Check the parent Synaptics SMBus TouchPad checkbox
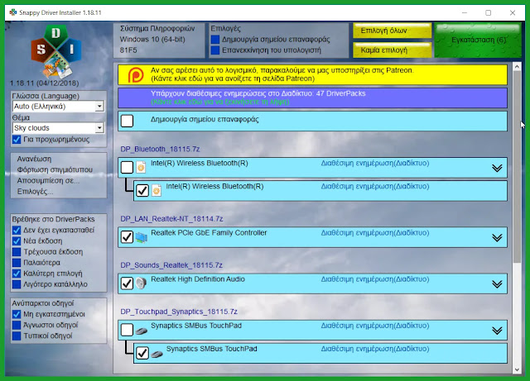This screenshot has height=381, width=530. point(127,330)
